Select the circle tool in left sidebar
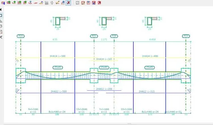Image resolution: width=213 pixels, height=125 pixels. coord(1,26)
